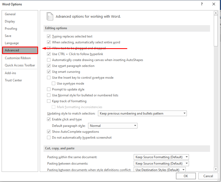Image resolution: width=221 pixels, height=182 pixels.
Task: Click the Word Options title text
Action: 12,4
